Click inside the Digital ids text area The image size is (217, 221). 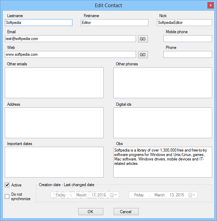coord(163,123)
